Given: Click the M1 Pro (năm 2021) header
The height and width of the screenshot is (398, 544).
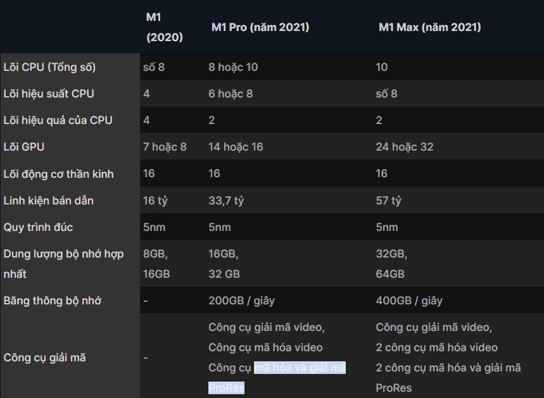Looking at the screenshot, I should (260, 27).
